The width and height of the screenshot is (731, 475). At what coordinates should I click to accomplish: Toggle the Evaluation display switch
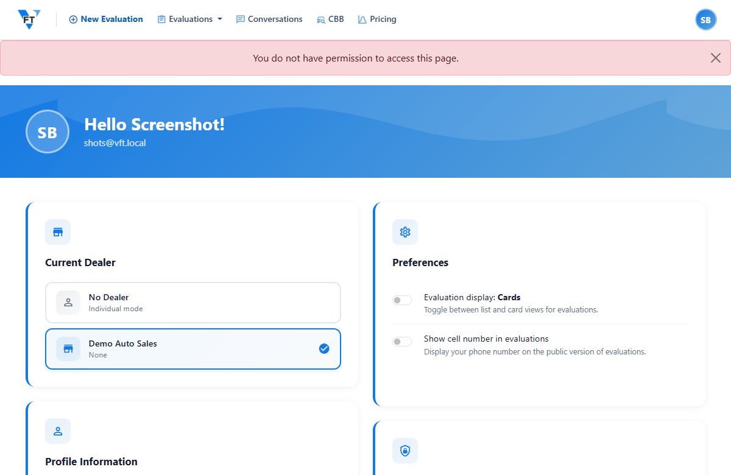[402, 300]
